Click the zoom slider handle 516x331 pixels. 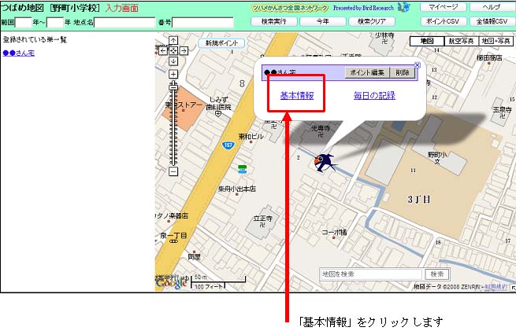(x=173, y=87)
